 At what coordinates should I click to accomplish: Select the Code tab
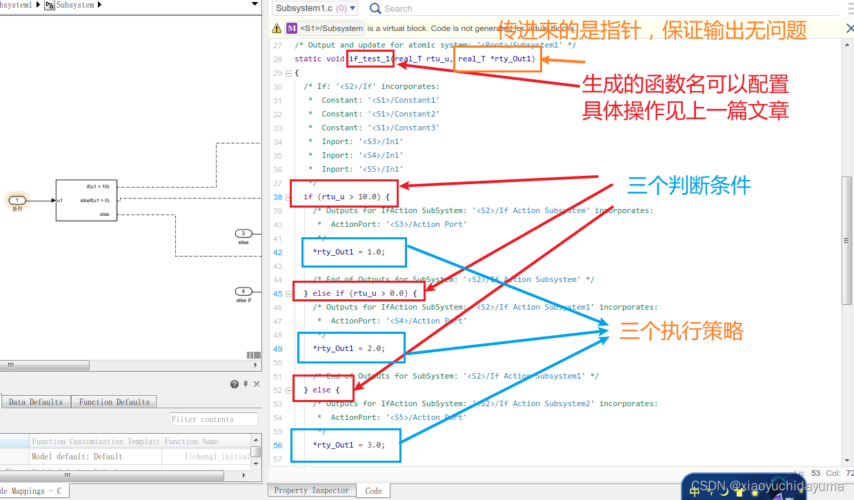[373, 490]
